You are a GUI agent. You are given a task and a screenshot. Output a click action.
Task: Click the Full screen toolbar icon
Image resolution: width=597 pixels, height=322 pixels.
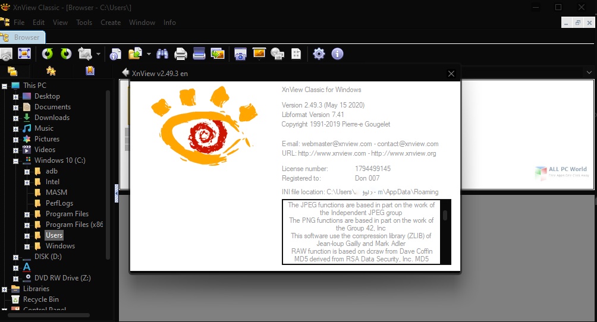coord(24,53)
